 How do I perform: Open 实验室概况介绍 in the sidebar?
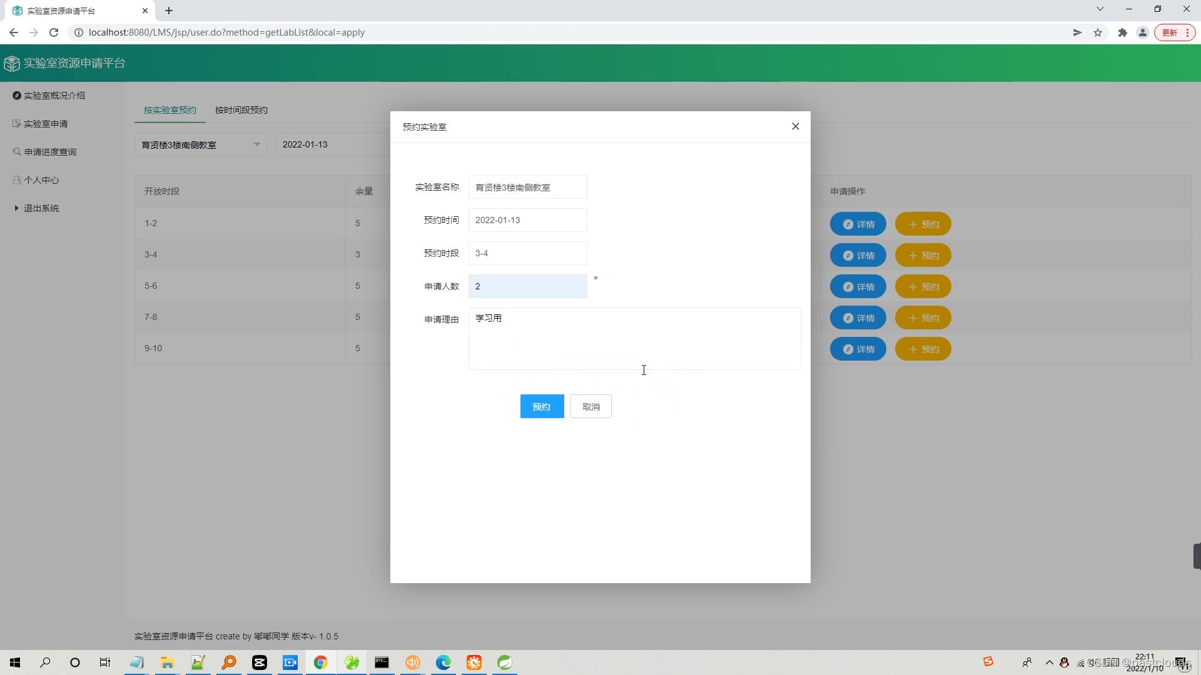click(54, 96)
